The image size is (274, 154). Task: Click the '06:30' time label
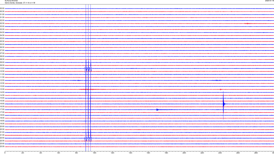pos(2,47)
